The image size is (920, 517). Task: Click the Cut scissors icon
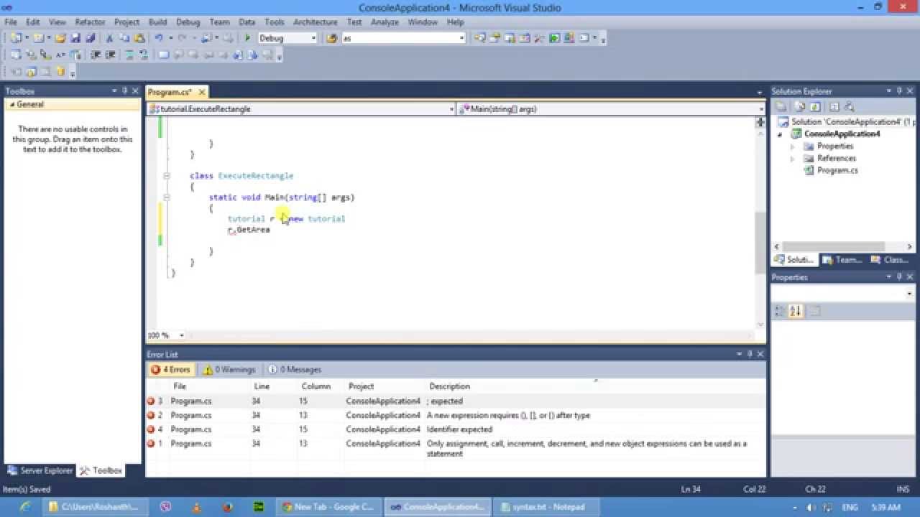coord(109,38)
